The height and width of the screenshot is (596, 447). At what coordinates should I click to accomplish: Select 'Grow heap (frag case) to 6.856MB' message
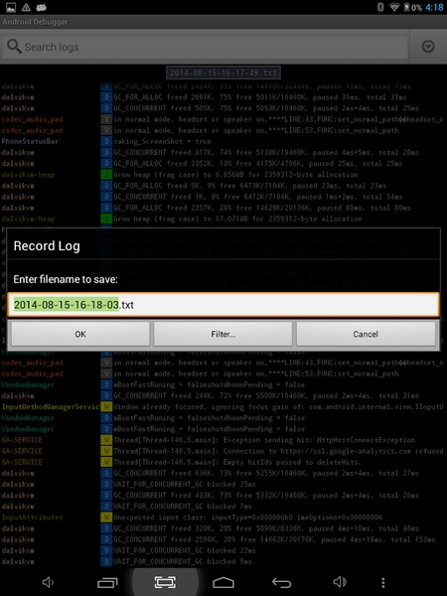(x=235, y=175)
